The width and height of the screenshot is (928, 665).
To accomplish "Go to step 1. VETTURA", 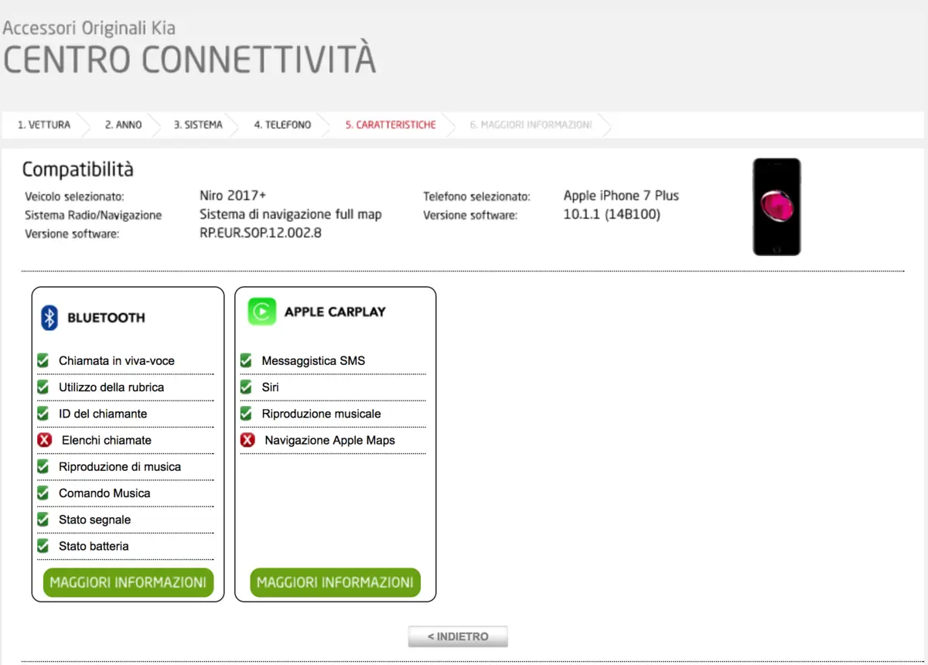I will click(x=44, y=124).
